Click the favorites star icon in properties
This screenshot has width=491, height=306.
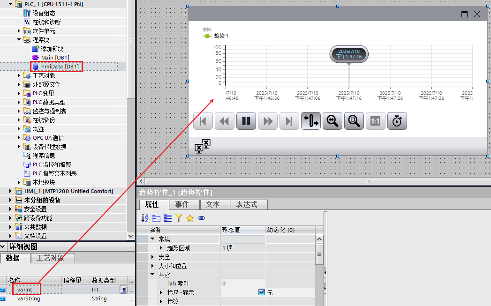coord(190,218)
